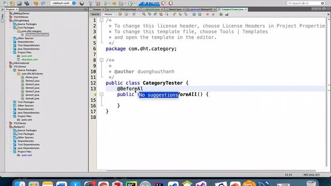Click the Clean and Build icon
This screenshot has height=186, width=331.
pos(98,3)
